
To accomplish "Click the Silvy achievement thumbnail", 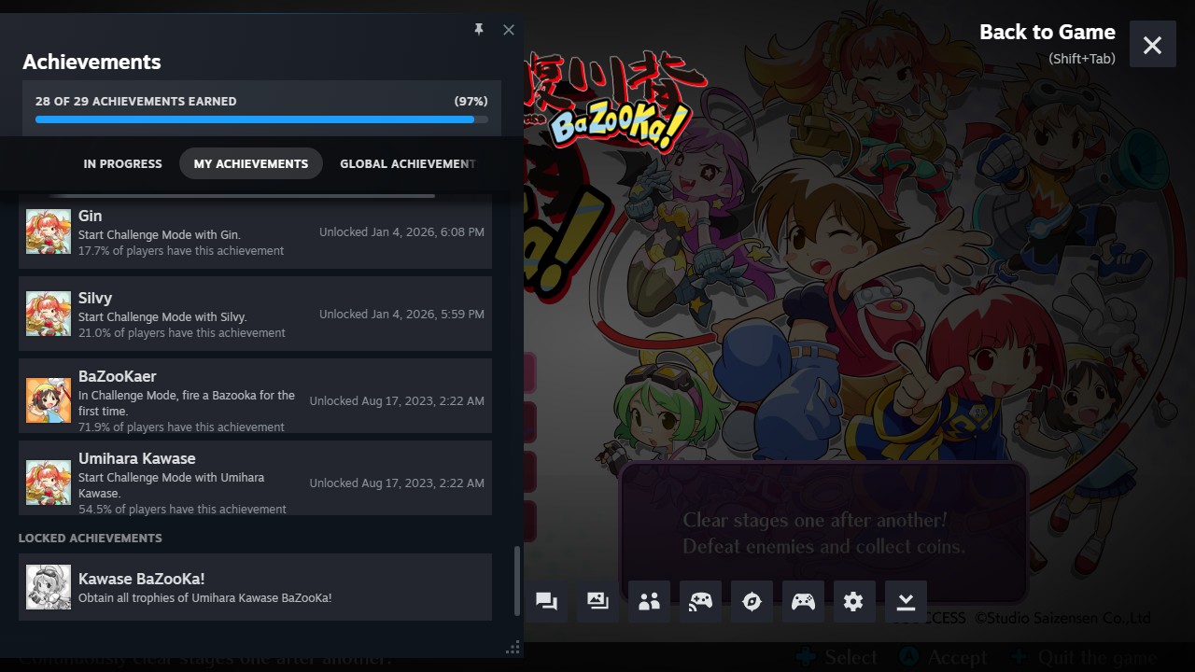I will point(49,314).
